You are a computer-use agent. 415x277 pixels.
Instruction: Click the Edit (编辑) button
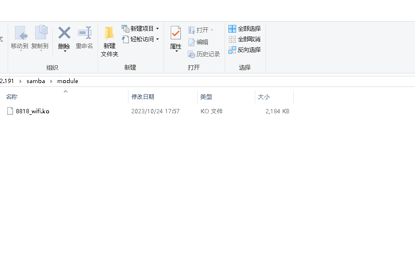point(199,42)
